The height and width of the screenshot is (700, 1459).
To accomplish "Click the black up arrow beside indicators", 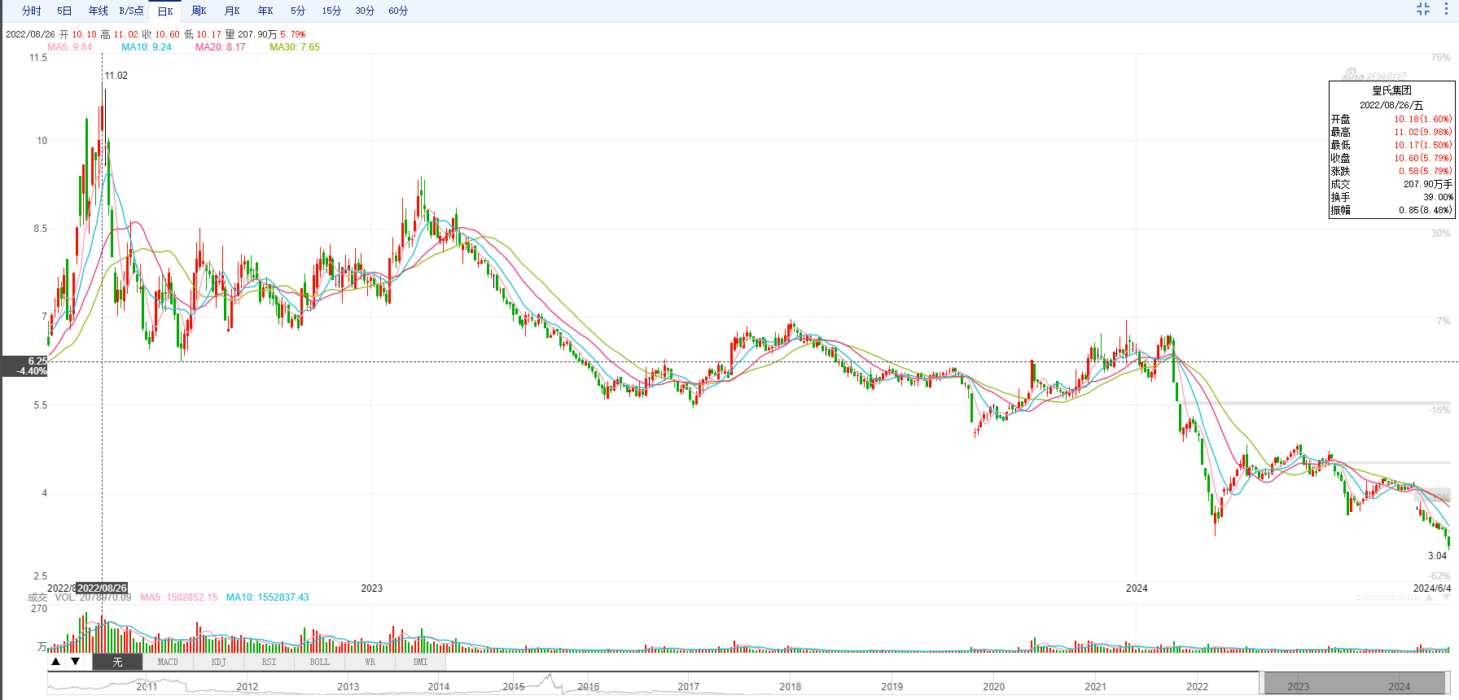I will tap(56, 662).
